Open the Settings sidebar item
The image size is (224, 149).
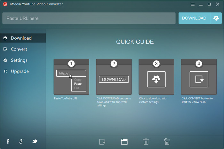23,60
